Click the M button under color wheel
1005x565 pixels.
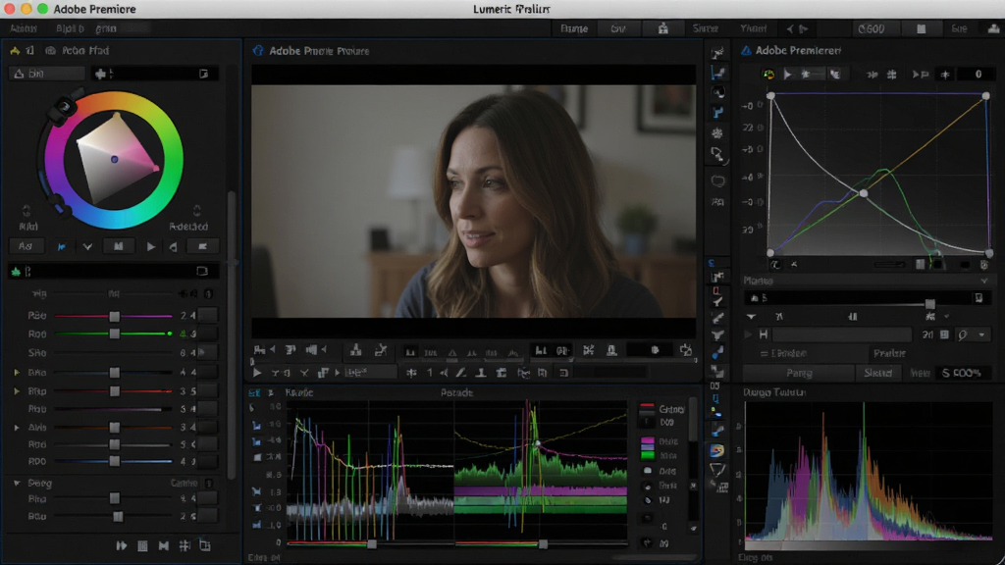[119, 246]
